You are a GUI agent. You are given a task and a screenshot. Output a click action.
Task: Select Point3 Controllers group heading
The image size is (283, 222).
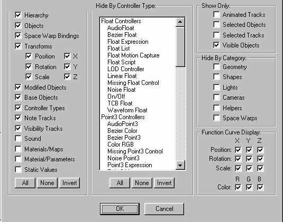pos(123,117)
